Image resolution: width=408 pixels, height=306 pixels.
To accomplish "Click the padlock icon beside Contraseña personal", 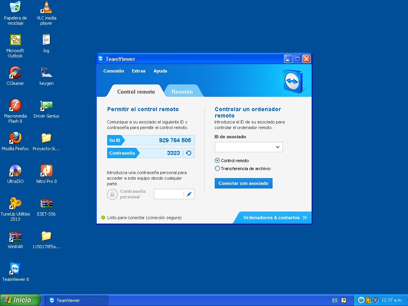I will (112, 194).
